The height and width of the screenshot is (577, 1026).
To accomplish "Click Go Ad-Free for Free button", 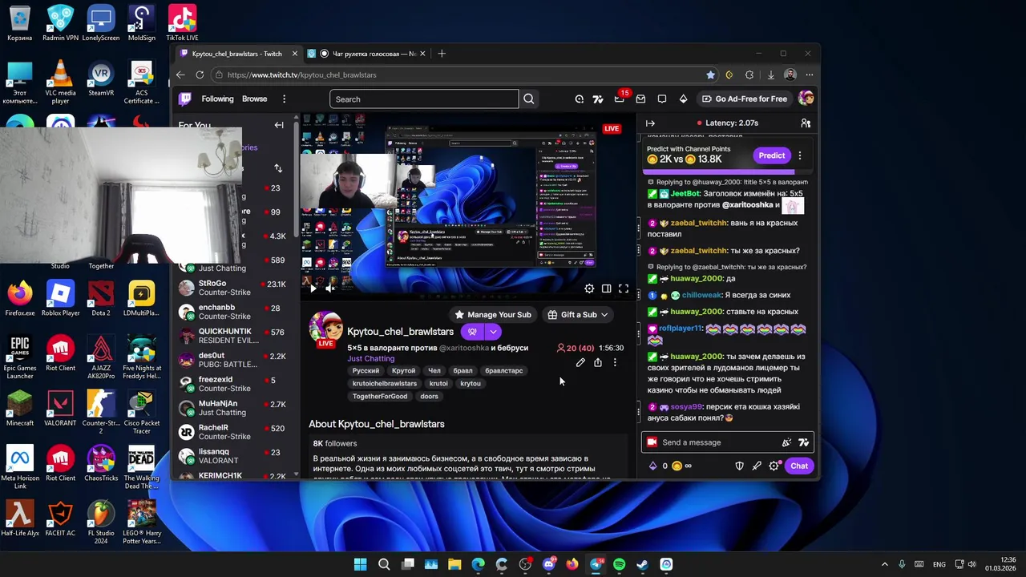I will pyautogui.click(x=744, y=99).
